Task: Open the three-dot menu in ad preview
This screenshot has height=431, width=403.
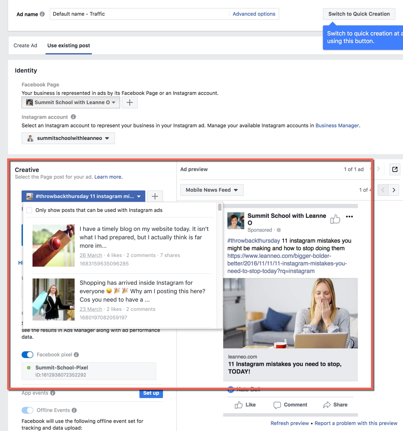Action: [350, 216]
